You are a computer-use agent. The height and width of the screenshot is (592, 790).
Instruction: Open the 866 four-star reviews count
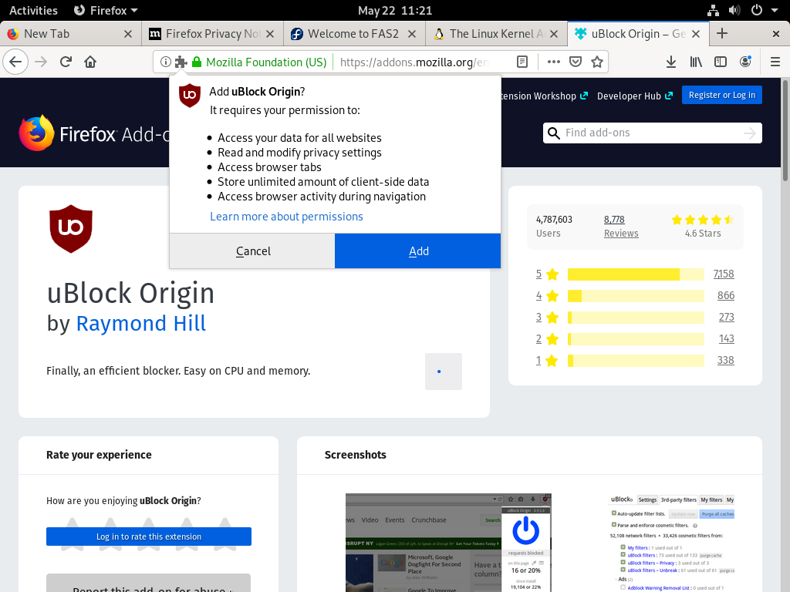(x=725, y=295)
